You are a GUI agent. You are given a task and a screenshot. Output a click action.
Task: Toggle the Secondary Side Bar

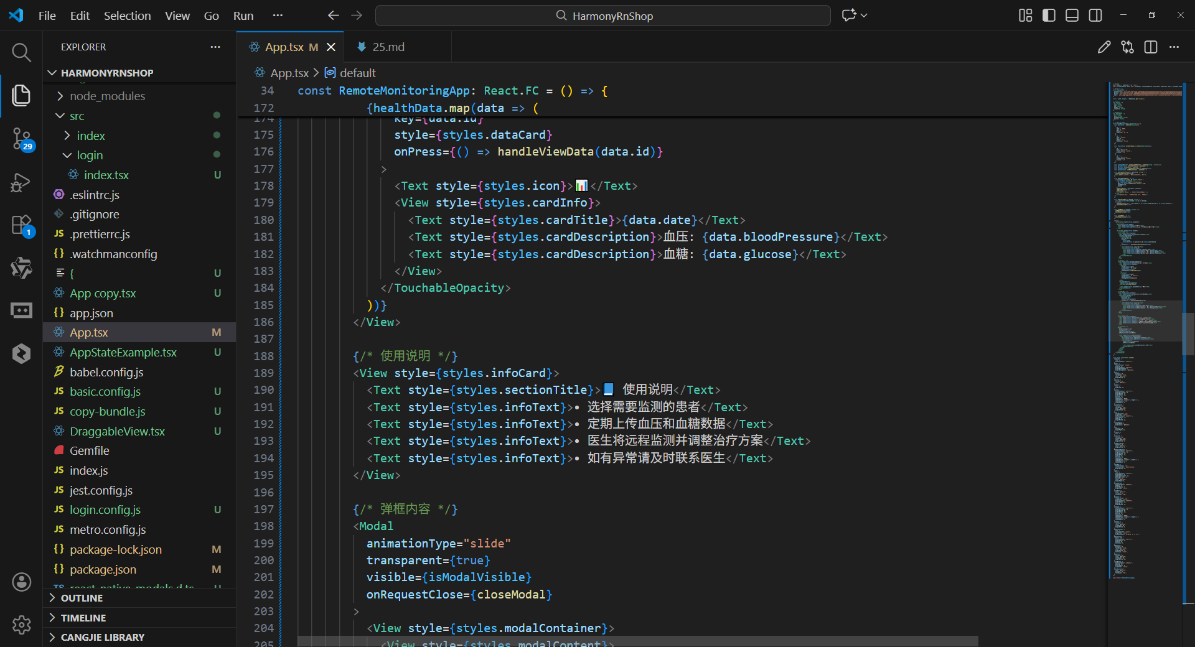click(1095, 16)
